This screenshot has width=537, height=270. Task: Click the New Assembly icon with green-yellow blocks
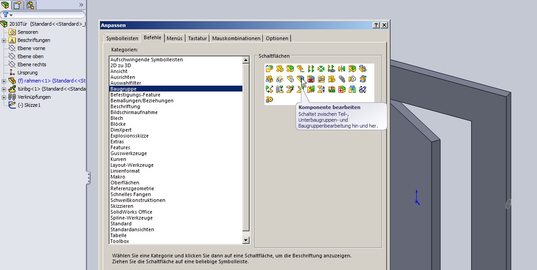coord(290,69)
